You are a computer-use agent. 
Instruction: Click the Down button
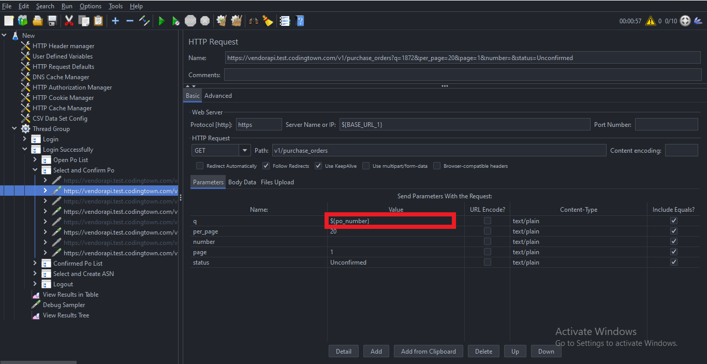click(546, 351)
